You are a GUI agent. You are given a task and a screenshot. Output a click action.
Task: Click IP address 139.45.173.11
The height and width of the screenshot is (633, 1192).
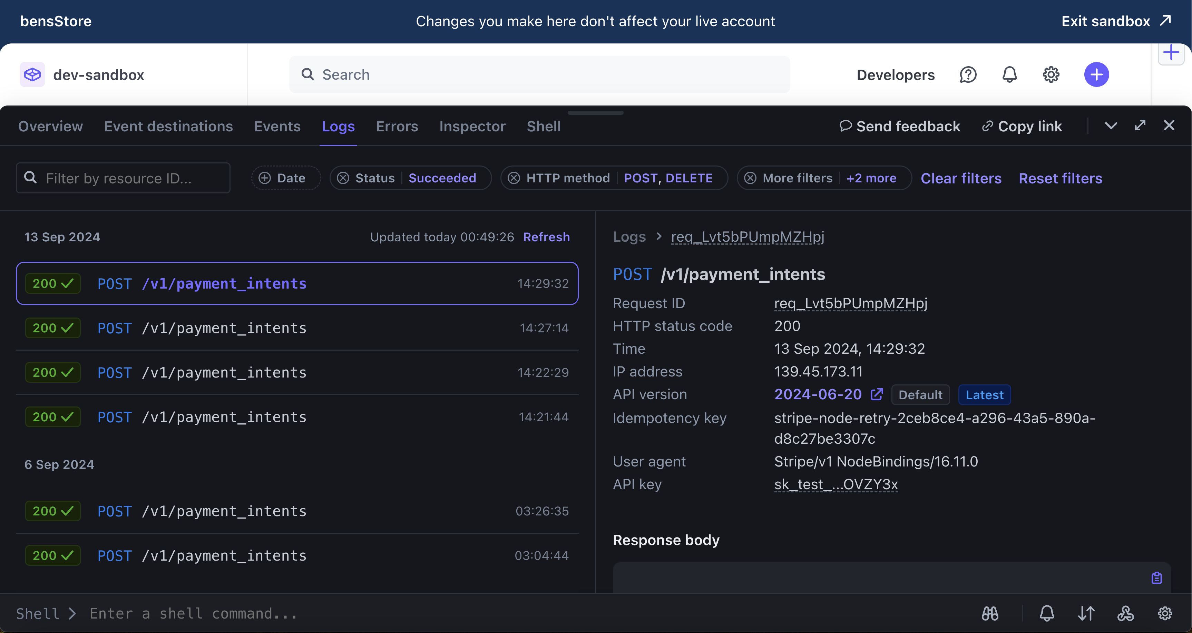[818, 371]
